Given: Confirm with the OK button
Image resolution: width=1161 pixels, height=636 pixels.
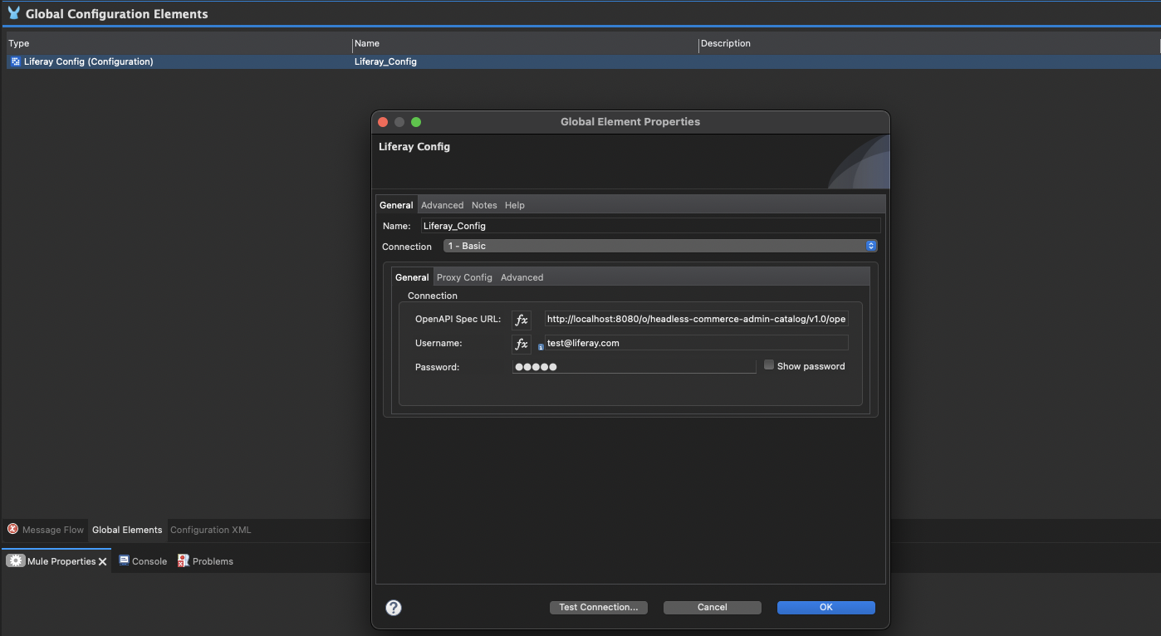Looking at the screenshot, I should pyautogui.click(x=826, y=608).
